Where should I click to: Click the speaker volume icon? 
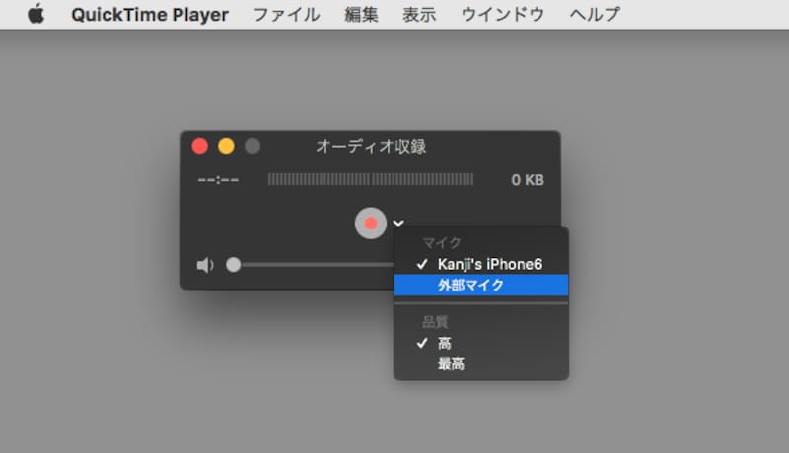coord(205,265)
